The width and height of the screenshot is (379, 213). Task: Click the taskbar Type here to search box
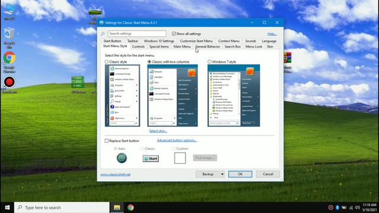click(x=62, y=208)
